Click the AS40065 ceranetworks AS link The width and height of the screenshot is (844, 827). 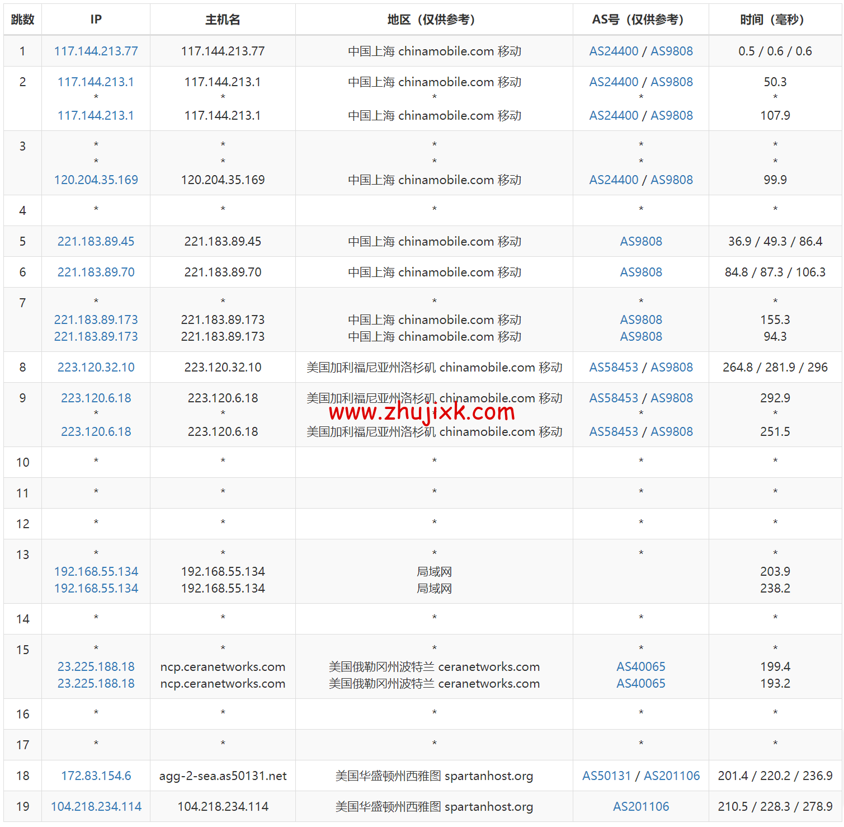640,666
